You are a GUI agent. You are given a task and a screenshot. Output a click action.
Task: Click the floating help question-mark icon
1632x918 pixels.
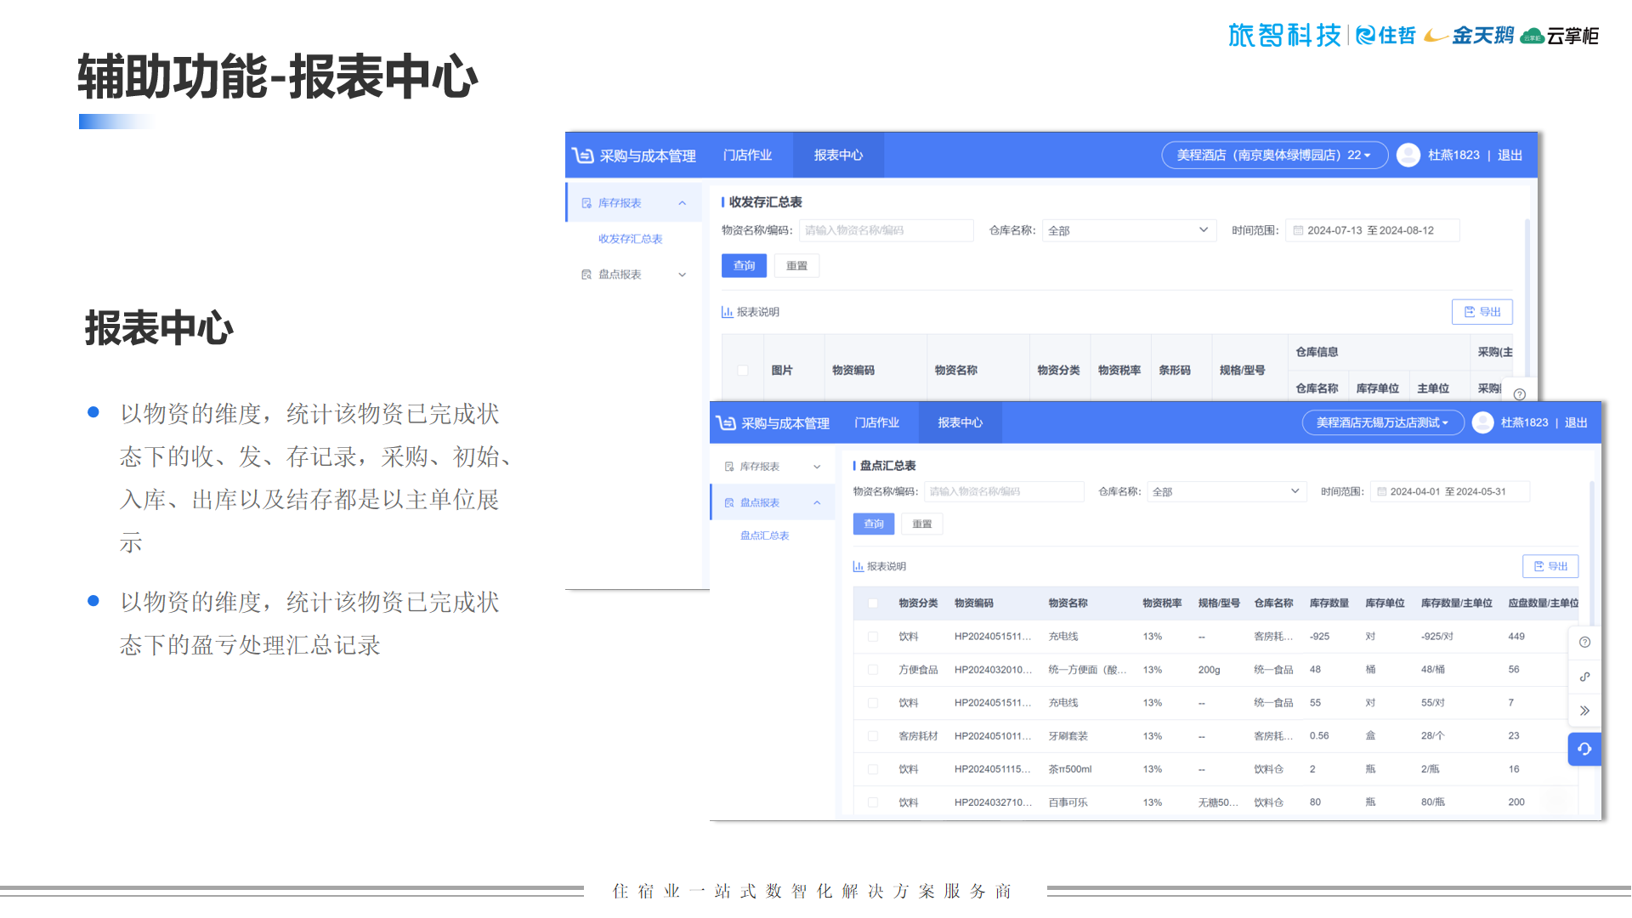click(x=1584, y=643)
